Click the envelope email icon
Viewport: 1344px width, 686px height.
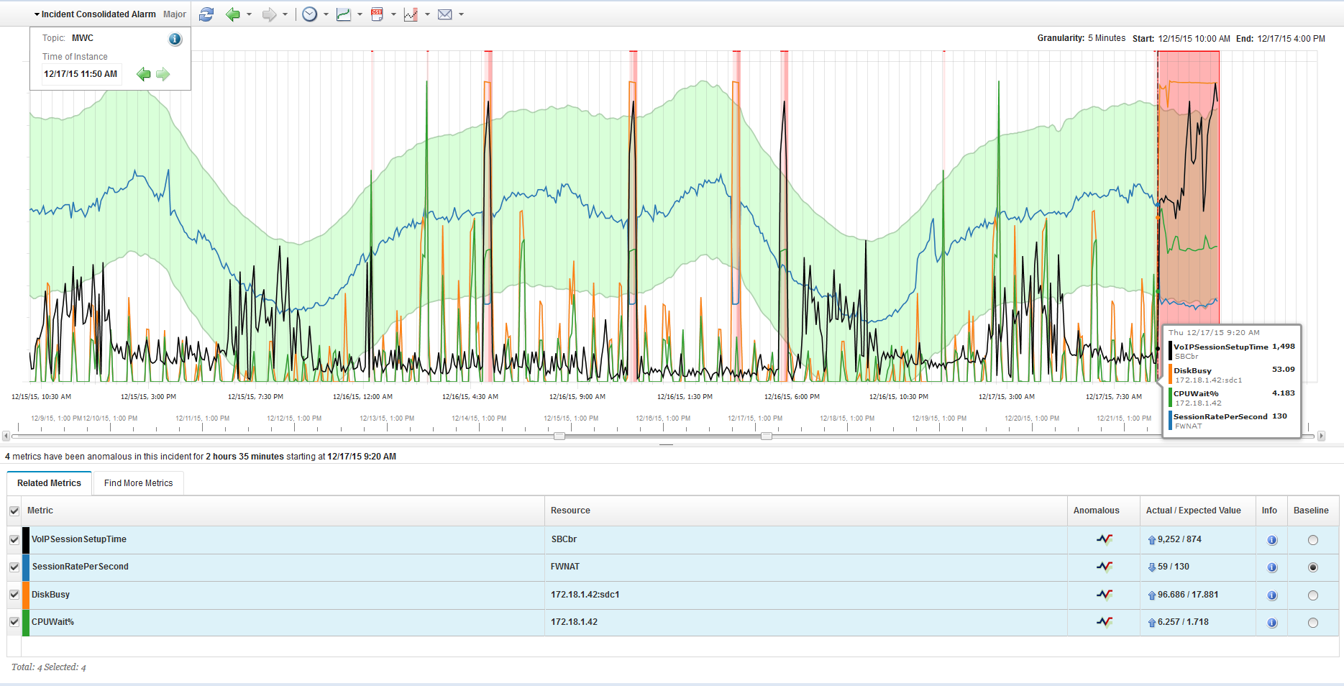tap(445, 14)
